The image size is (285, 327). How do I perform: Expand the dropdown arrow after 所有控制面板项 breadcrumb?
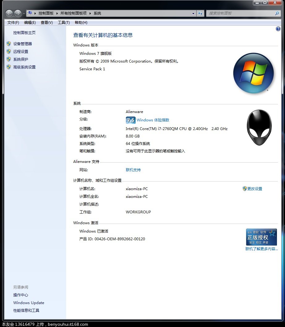(x=90, y=13)
